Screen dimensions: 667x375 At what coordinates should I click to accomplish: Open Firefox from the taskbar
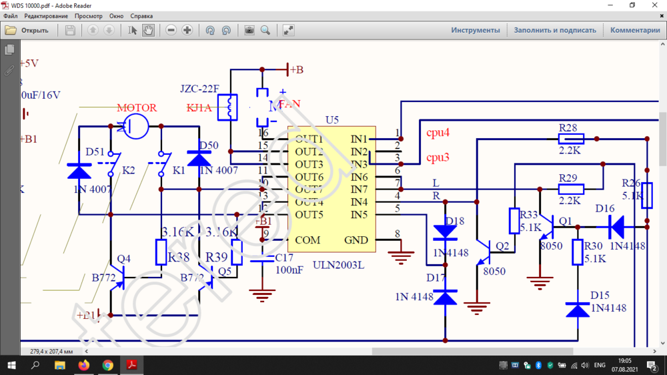click(x=83, y=365)
